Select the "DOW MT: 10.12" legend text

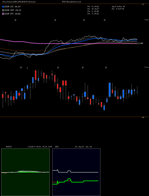[x=13, y=10]
